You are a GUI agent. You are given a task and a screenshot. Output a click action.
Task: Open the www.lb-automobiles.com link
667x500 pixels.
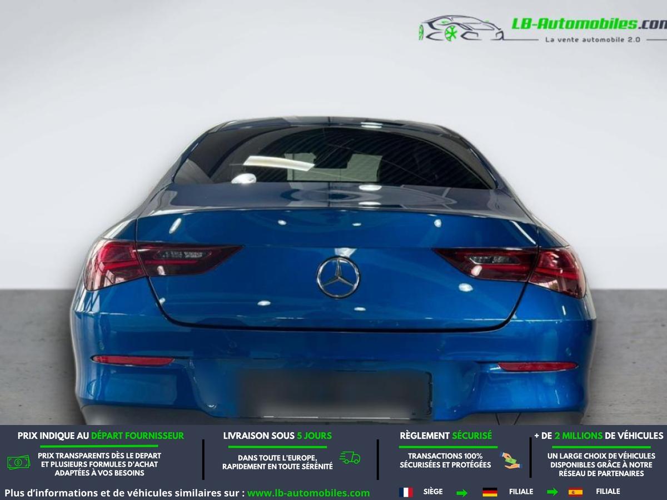point(308,493)
